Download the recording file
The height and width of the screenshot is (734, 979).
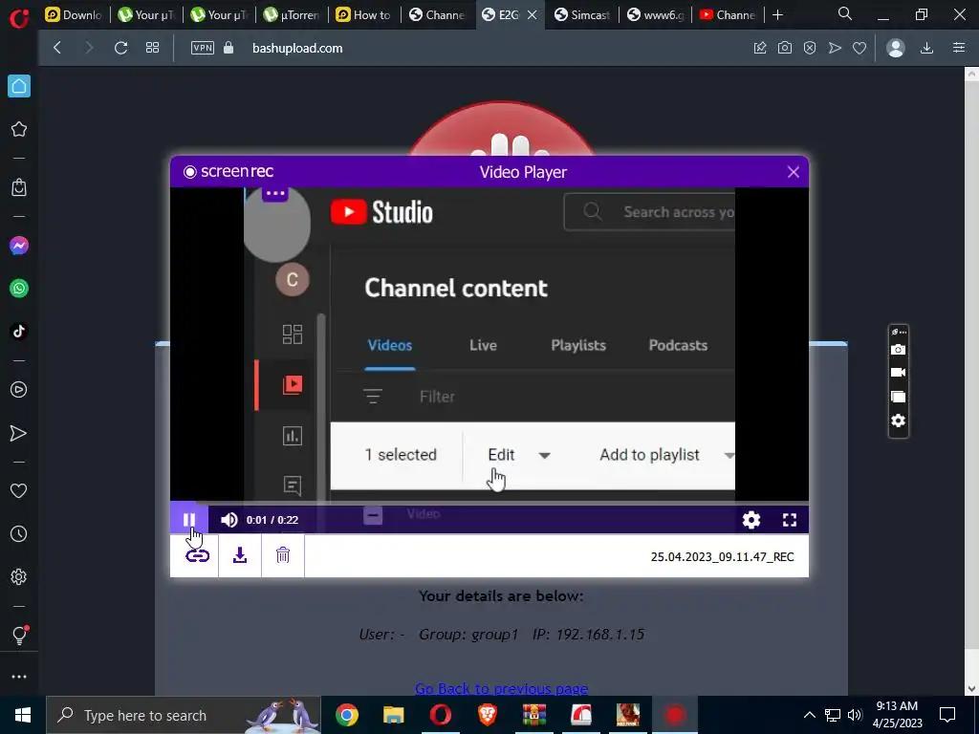coord(240,555)
